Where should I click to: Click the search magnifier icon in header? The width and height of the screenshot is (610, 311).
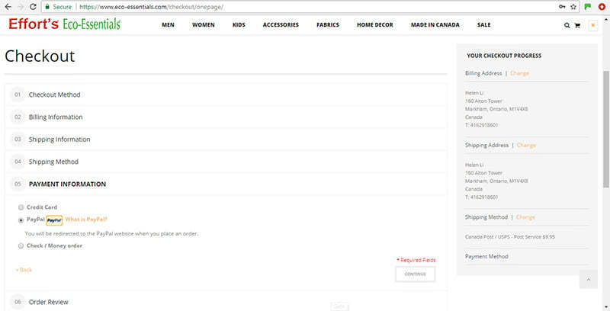click(567, 25)
